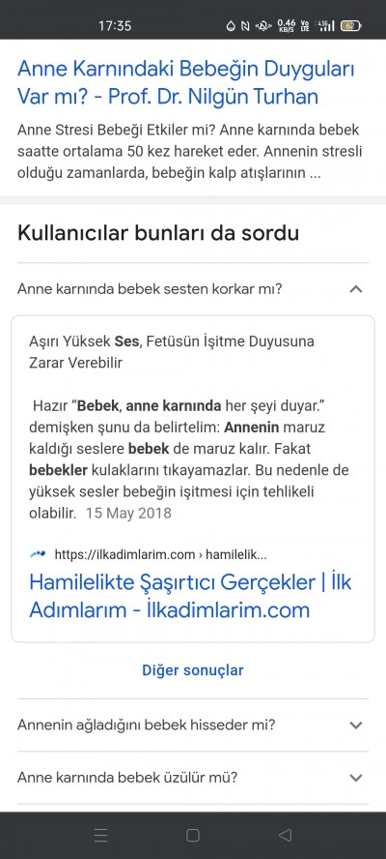386x859 pixels.
Task: Collapse the 'Anne karnında bebek sesten korkar mı?' question
Action: point(192,288)
